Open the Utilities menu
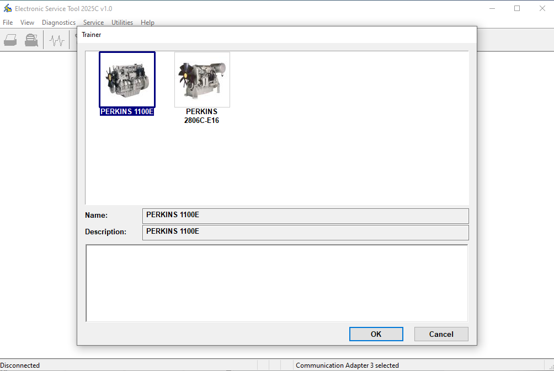 (122, 23)
